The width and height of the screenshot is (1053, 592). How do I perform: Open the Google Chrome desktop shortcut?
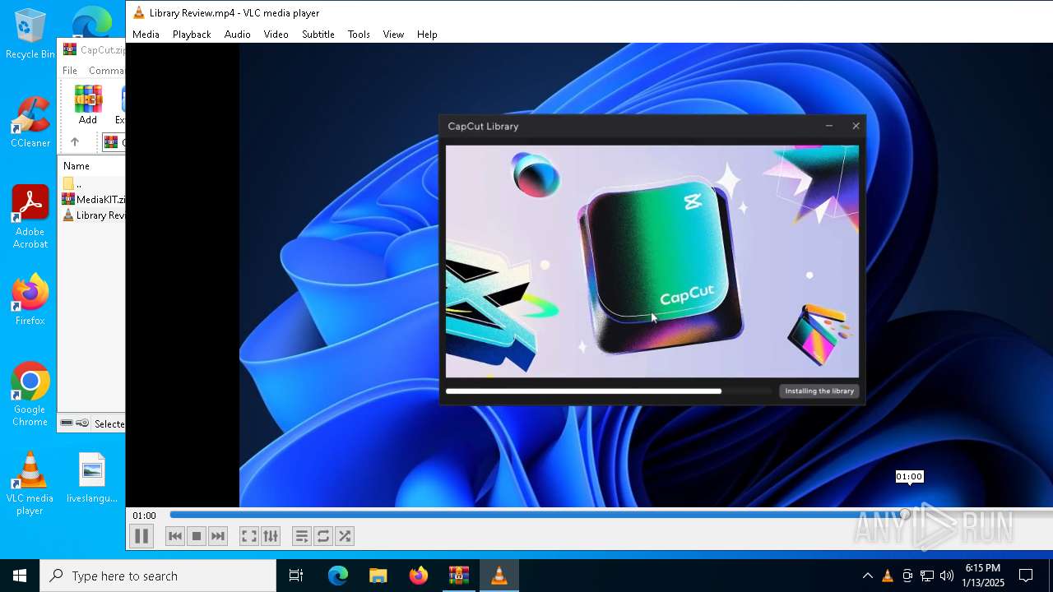[30, 395]
